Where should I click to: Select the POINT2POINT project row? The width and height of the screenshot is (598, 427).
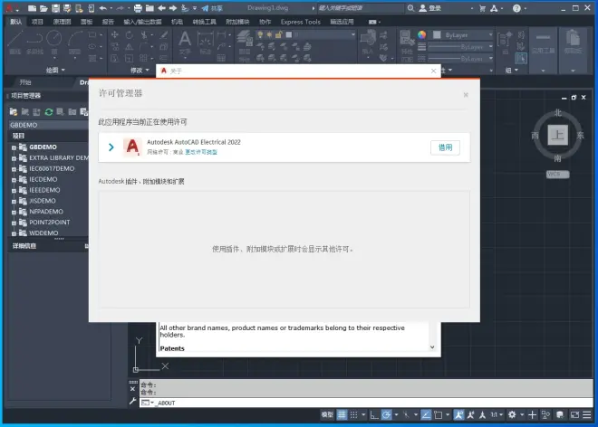pos(50,222)
